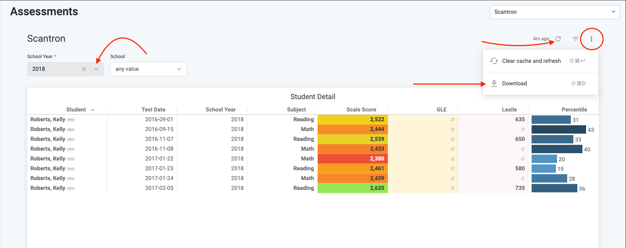This screenshot has width=626, height=248.
Task: Click the test date 2016-11-07
Action: pyautogui.click(x=159, y=139)
